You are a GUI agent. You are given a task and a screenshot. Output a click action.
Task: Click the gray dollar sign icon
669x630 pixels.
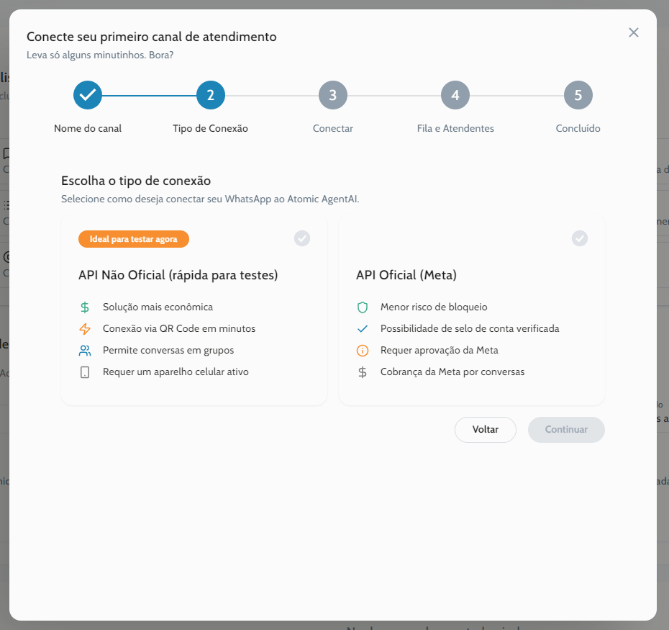tap(363, 372)
